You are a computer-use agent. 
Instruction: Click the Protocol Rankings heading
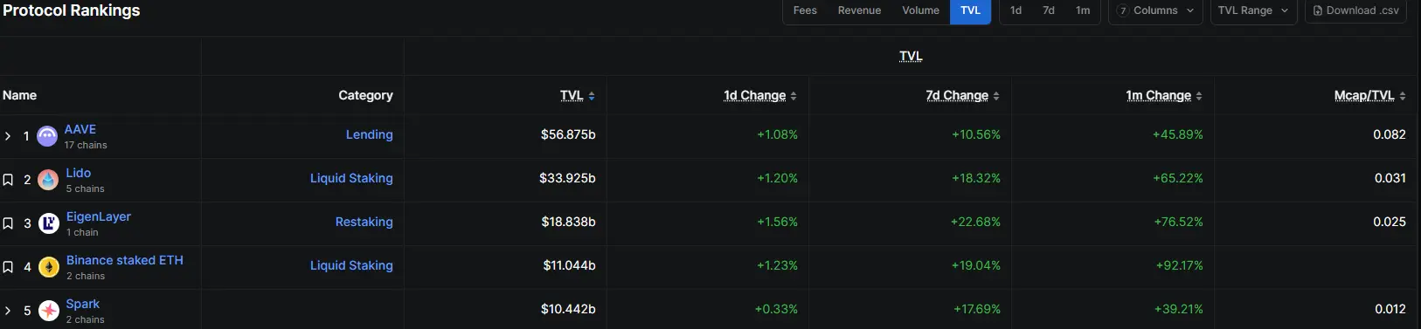tap(72, 10)
